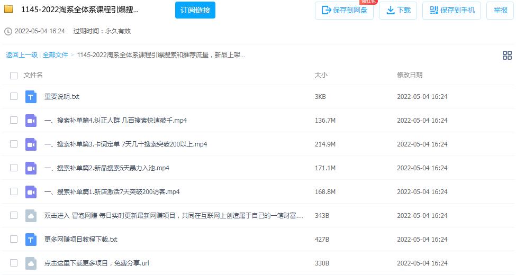Viewport: 516px width, 275px height.
Task: Click the 427B size value
Action: click(x=322, y=240)
